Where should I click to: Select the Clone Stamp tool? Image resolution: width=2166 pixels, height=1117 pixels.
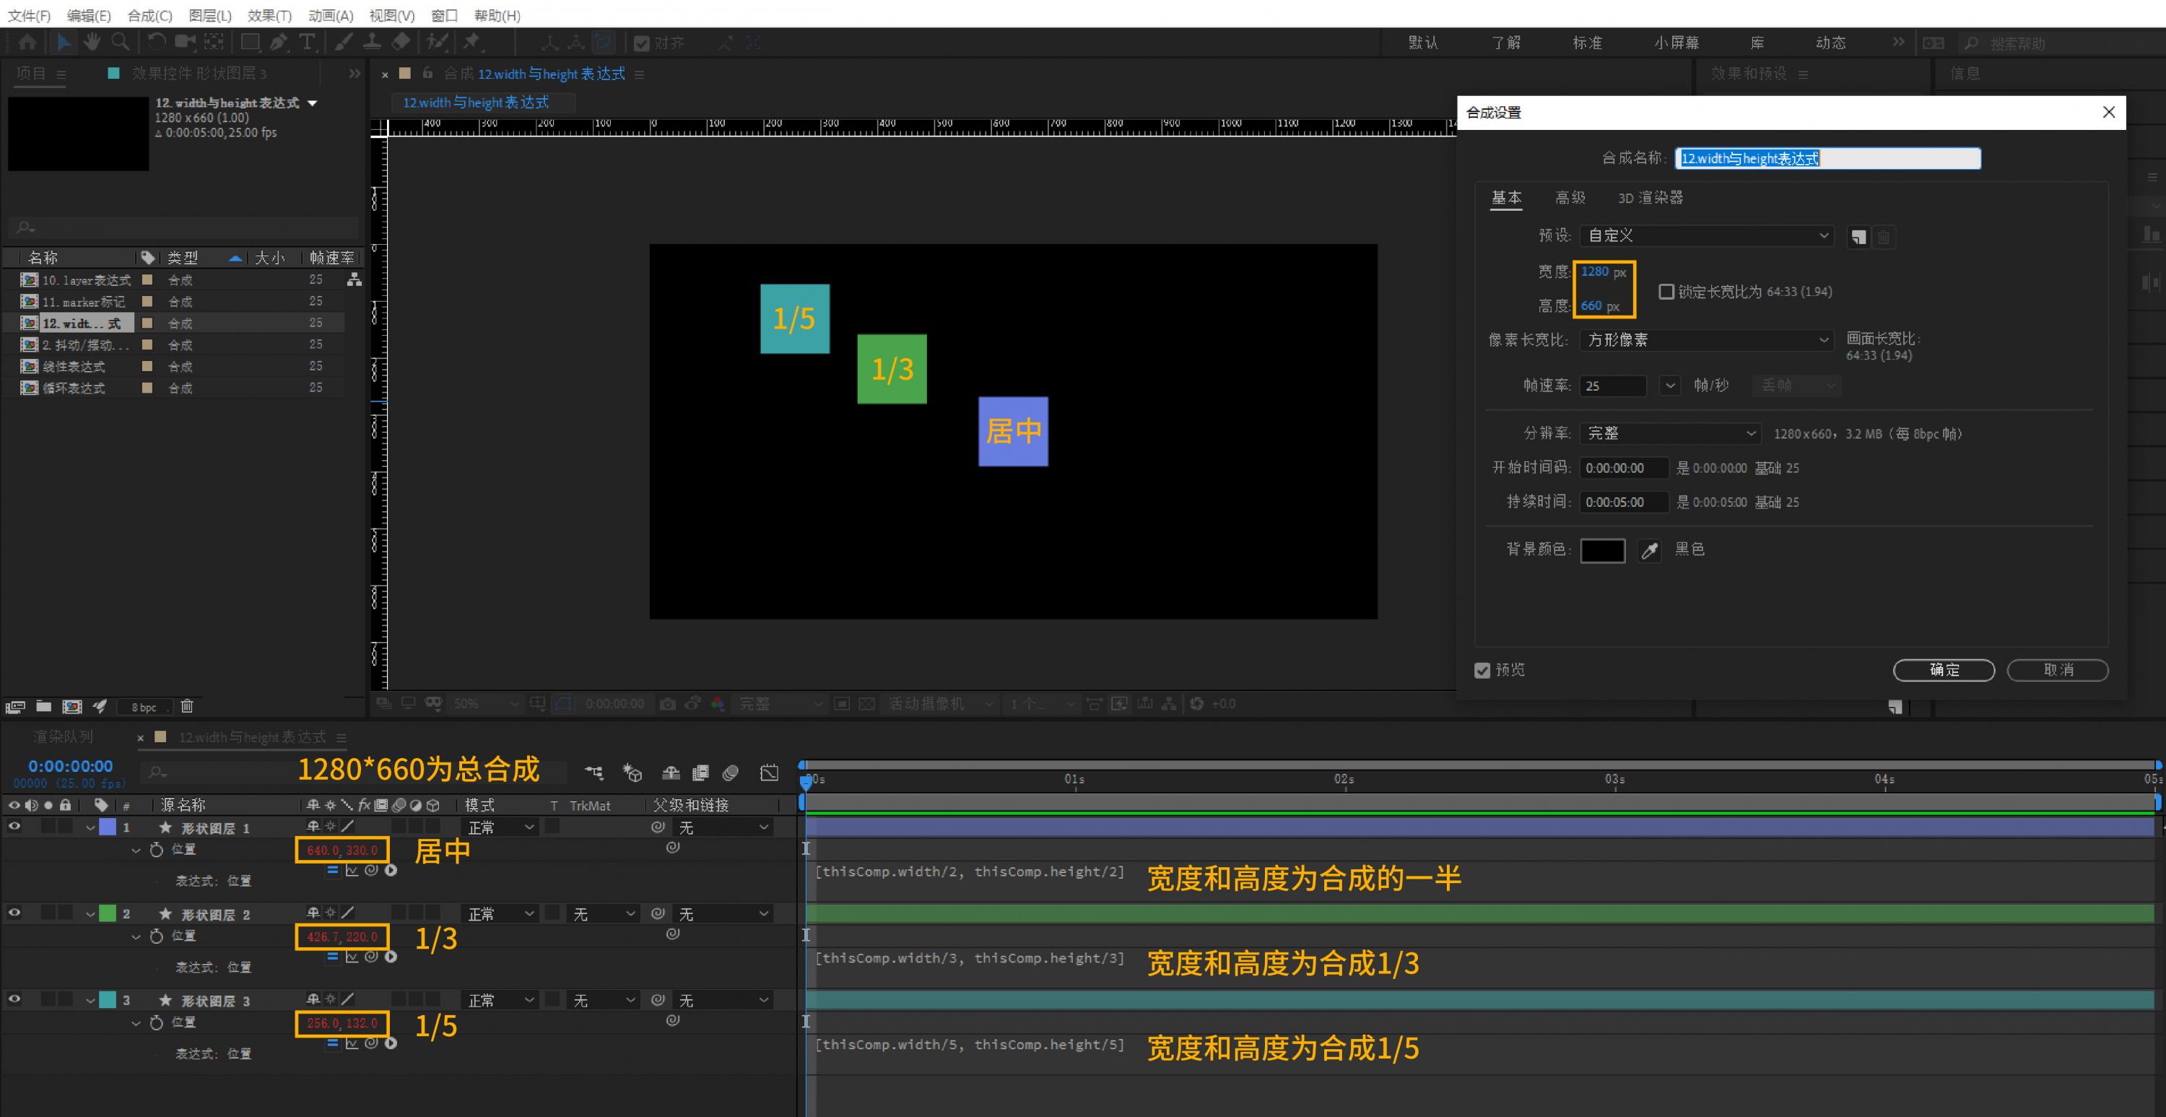(372, 41)
